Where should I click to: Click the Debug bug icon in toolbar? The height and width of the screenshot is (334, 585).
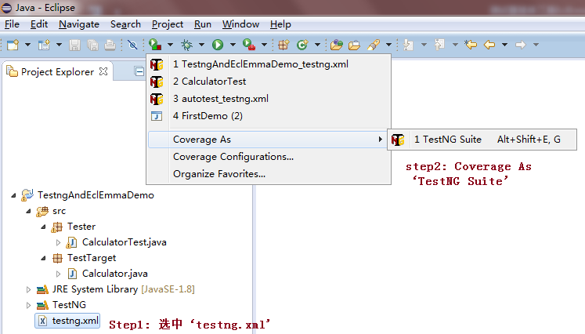coord(187,45)
